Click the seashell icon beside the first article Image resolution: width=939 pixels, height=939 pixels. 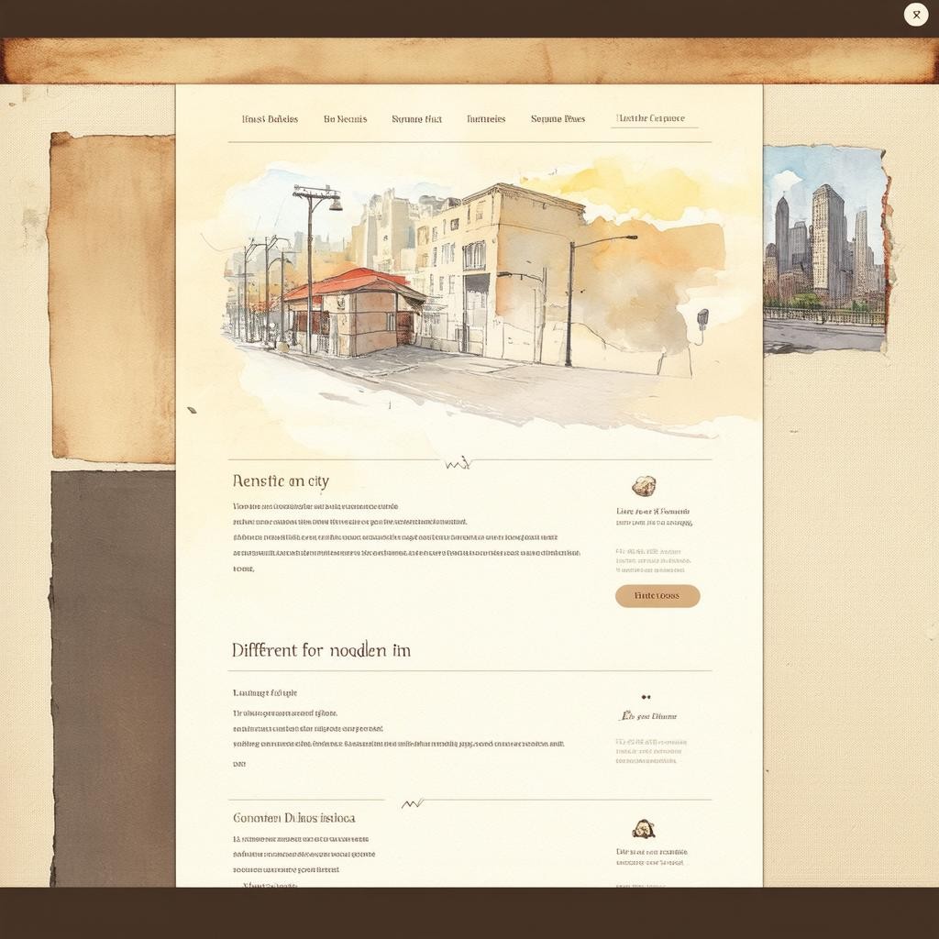tap(644, 486)
